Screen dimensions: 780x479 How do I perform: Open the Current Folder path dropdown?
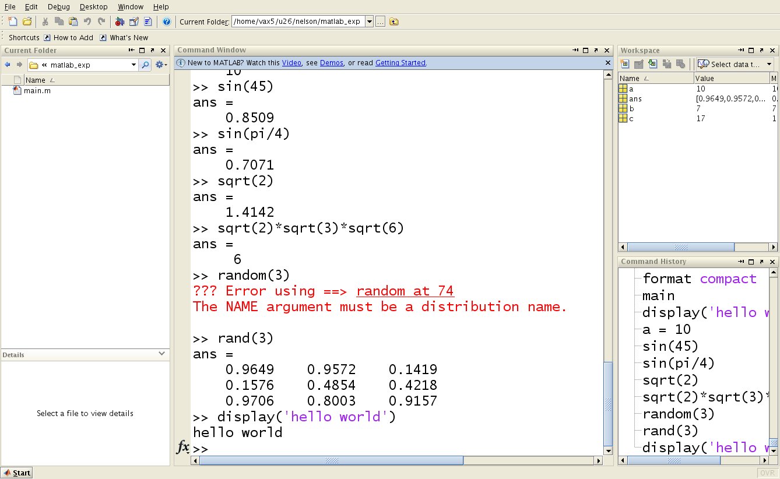[369, 22]
